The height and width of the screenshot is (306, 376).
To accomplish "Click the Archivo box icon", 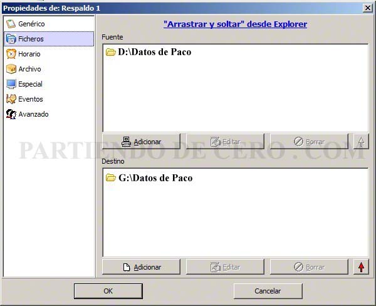I will point(11,69).
